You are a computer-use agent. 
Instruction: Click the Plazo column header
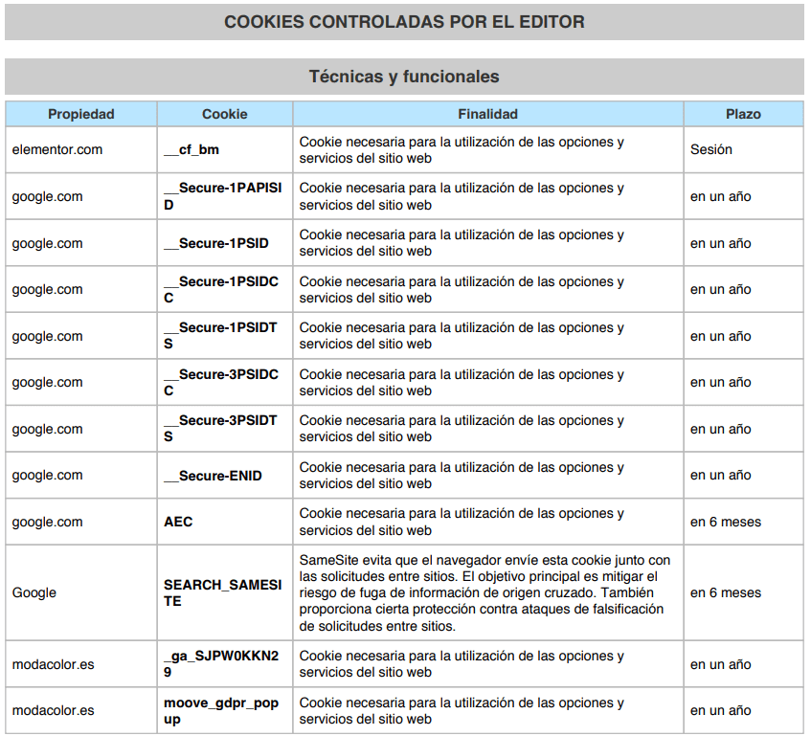pyautogui.click(x=743, y=114)
